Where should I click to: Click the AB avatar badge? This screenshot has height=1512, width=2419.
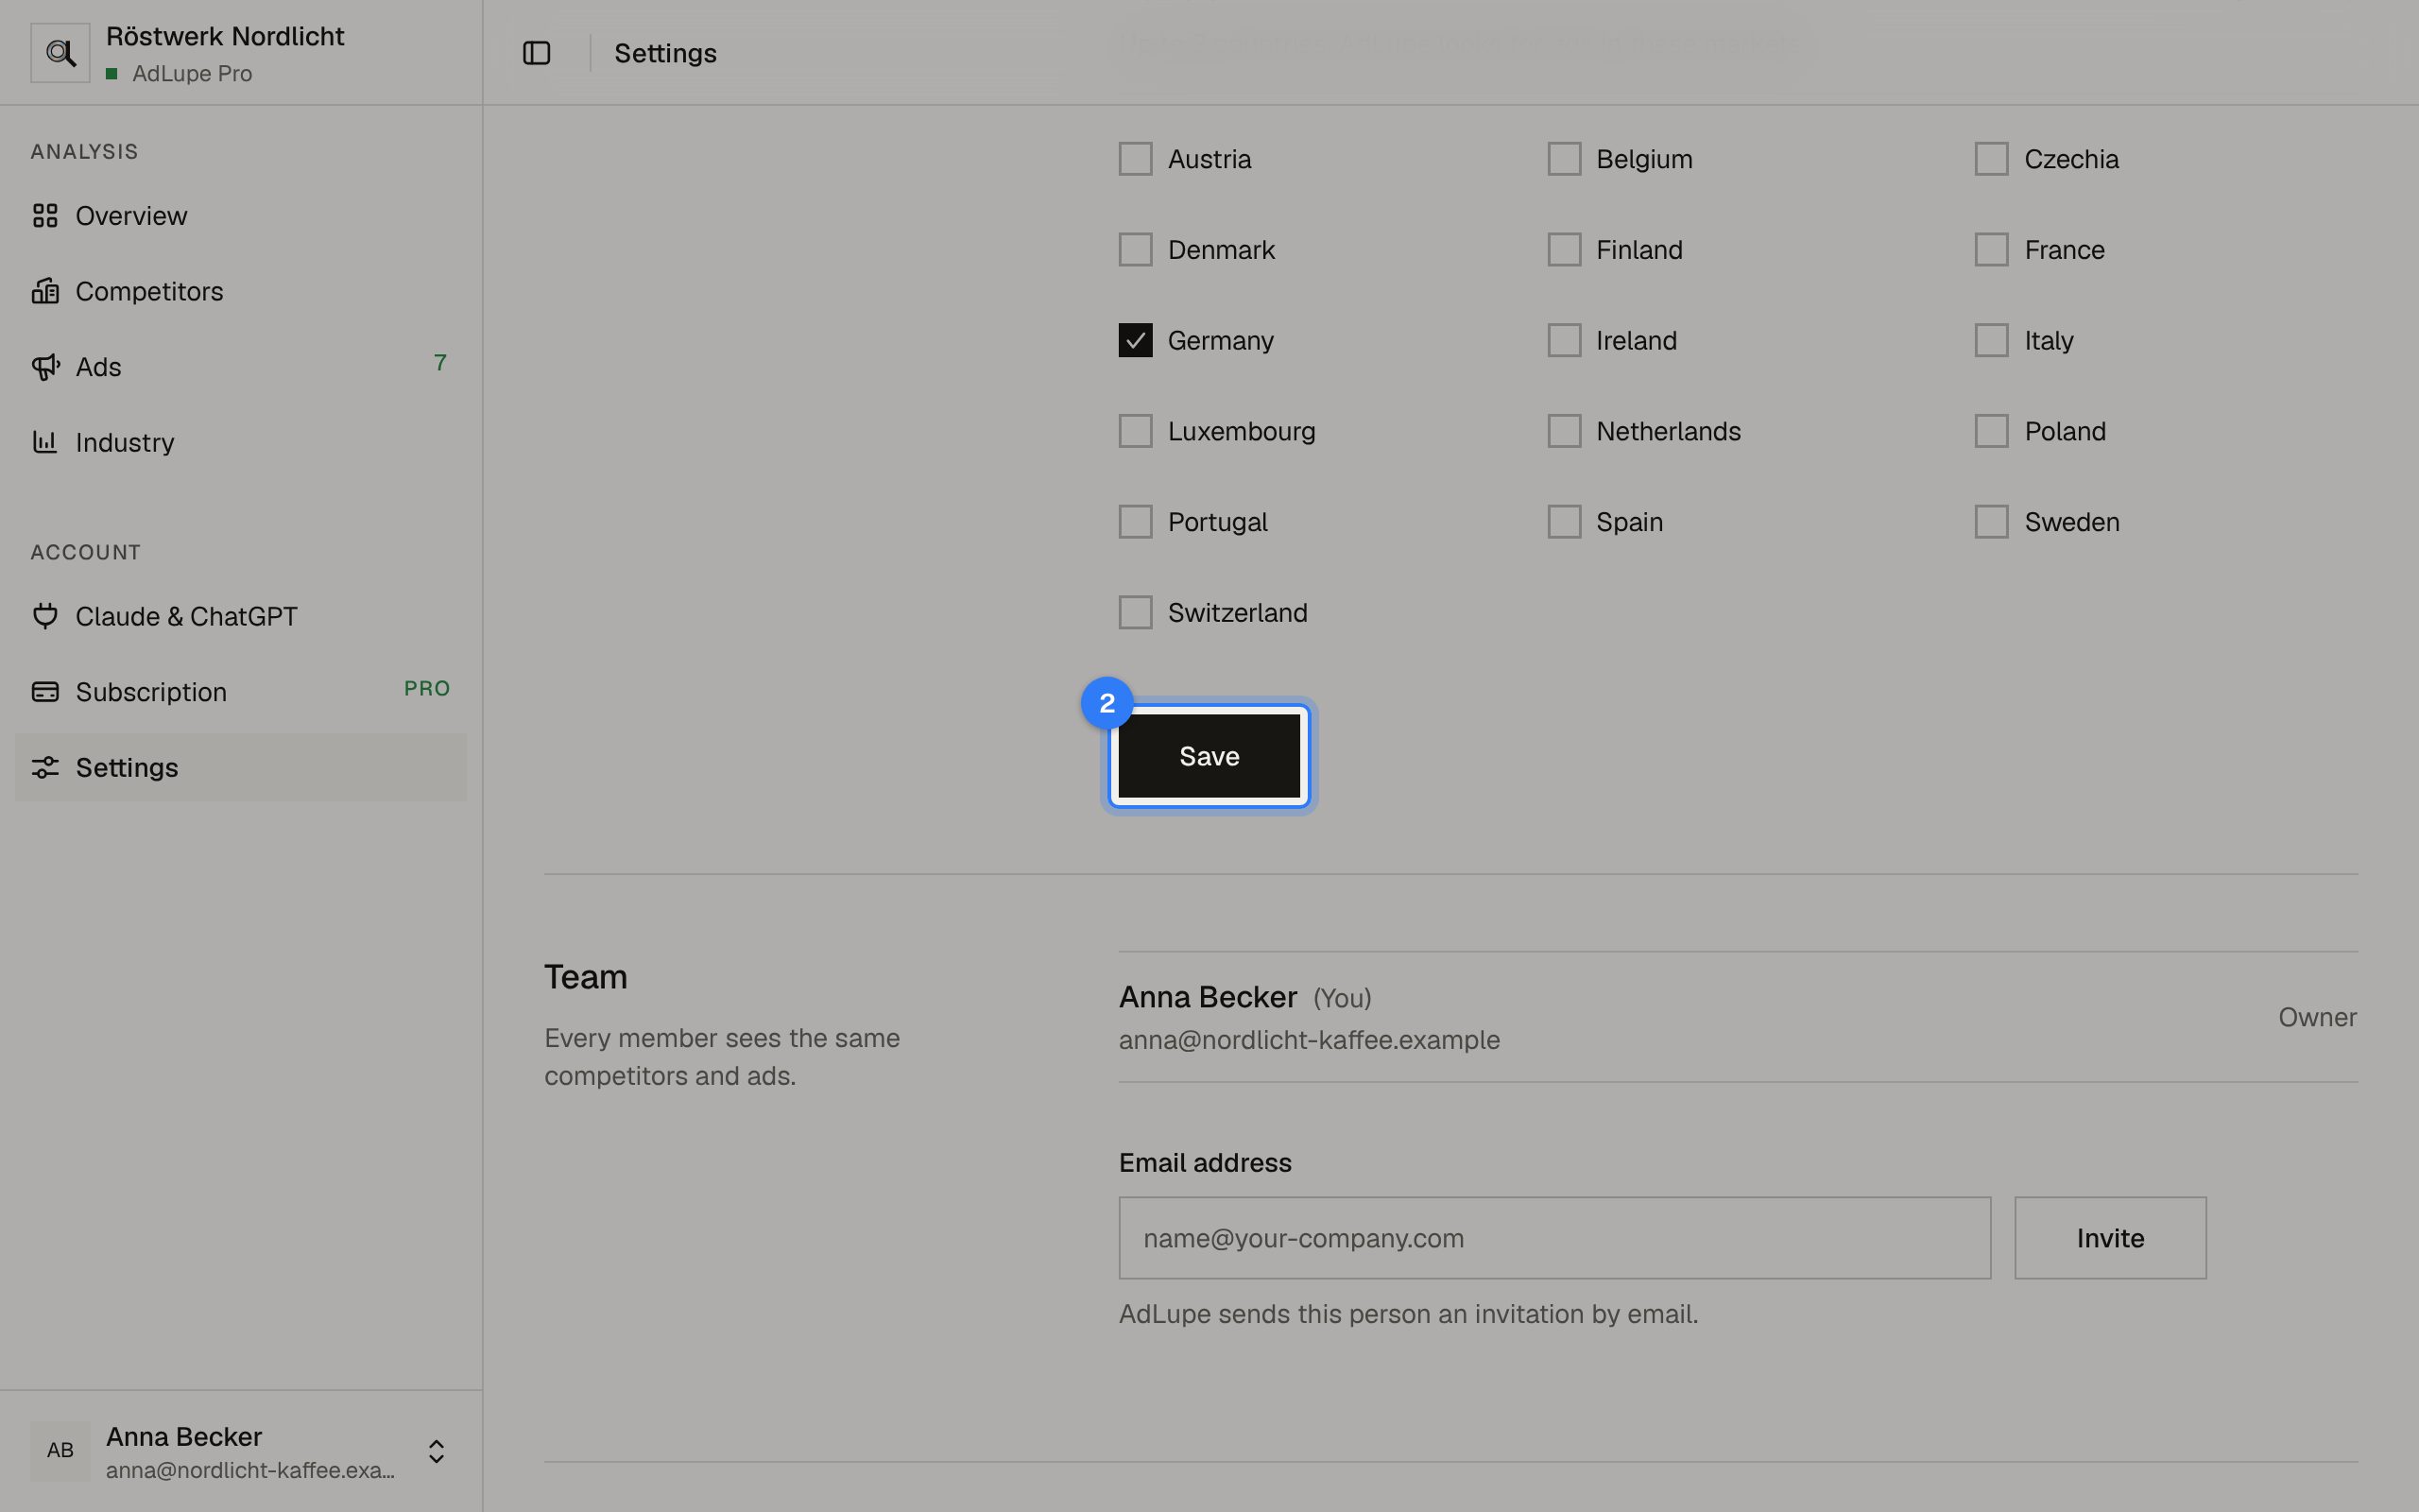coord(60,1450)
